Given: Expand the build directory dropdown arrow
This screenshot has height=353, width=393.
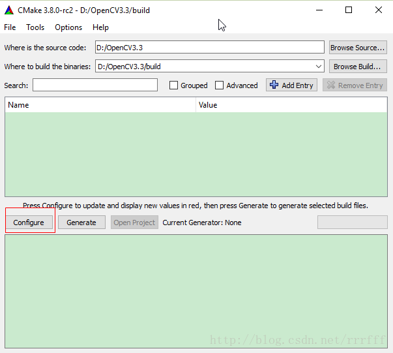Looking at the screenshot, I should coord(319,67).
